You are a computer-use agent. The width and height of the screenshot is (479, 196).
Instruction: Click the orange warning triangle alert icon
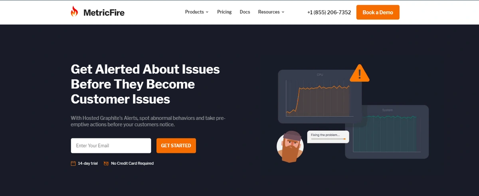tap(359, 73)
